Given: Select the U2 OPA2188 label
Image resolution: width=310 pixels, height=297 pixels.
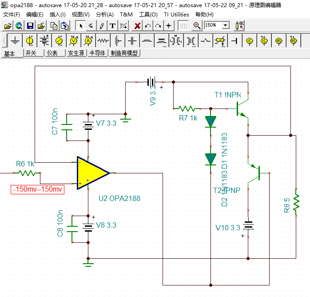Looking at the screenshot, I should (119, 198).
